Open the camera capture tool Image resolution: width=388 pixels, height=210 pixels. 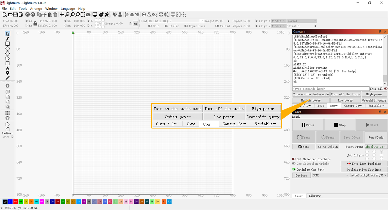88,14
